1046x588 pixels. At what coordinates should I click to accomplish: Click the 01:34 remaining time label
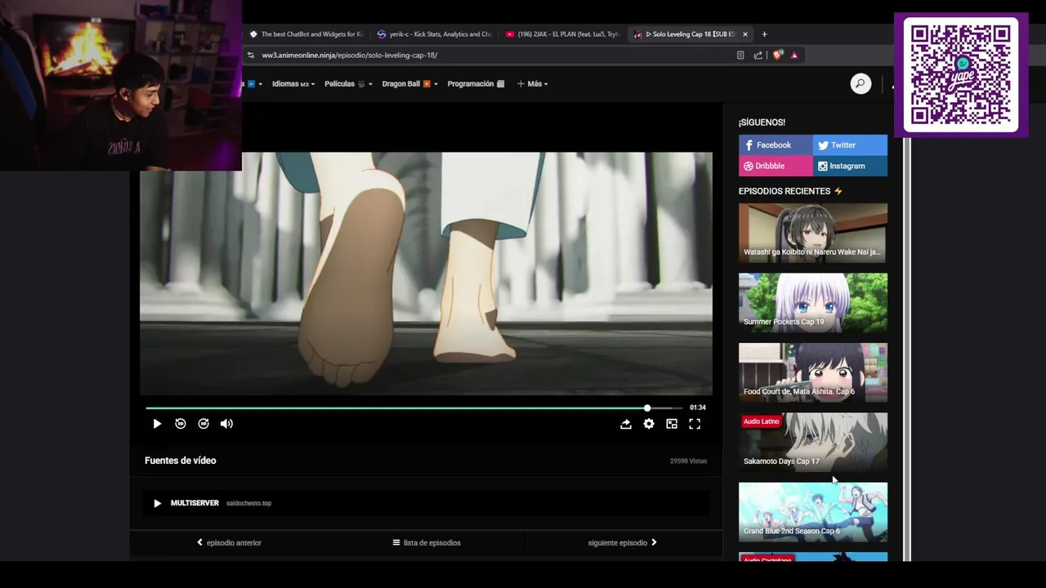pyautogui.click(x=697, y=408)
